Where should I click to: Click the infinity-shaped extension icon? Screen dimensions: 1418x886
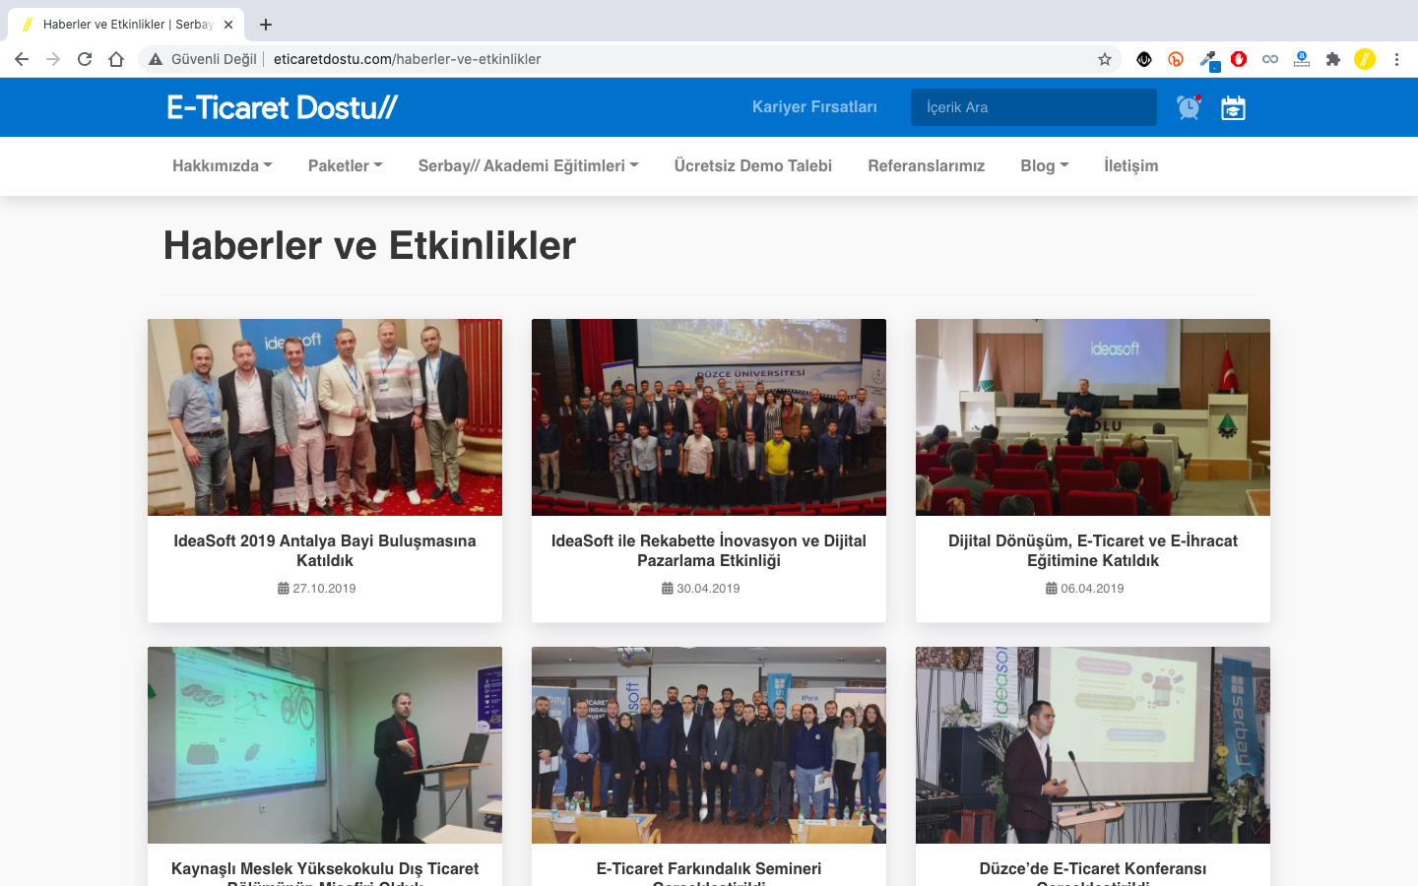tap(1270, 59)
